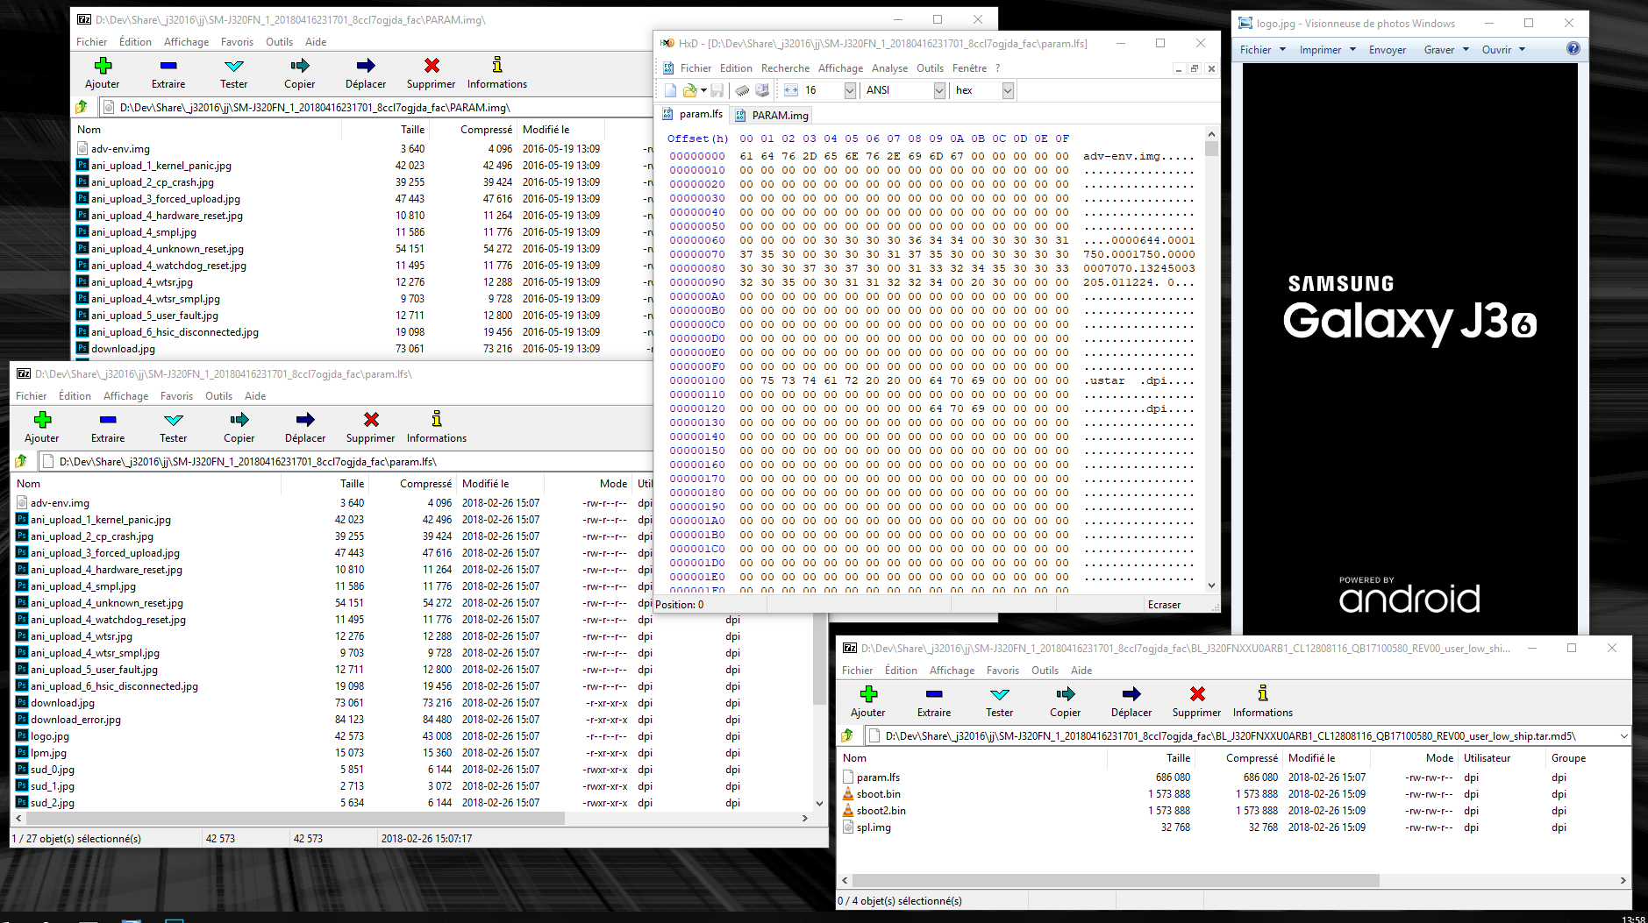1648x923 pixels.
Task: Click Ajouter in the param.lfs 7-Zip window
Action: click(x=42, y=427)
